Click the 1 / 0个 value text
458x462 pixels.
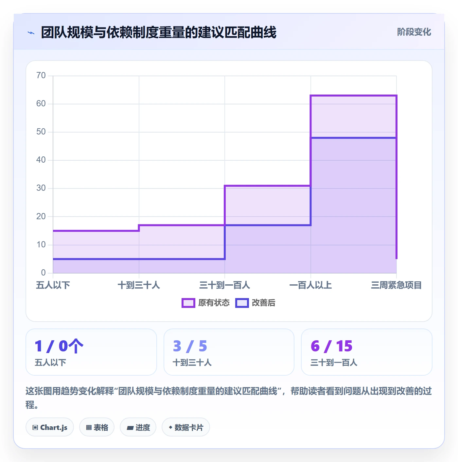pos(59,346)
